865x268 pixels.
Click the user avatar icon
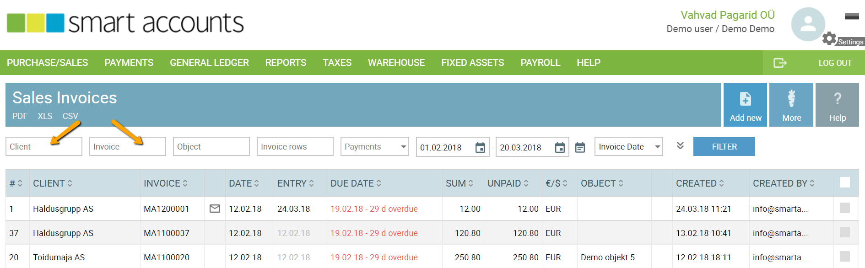808,24
